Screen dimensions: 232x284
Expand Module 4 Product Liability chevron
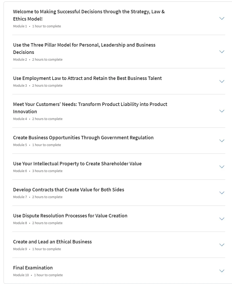[x=222, y=111]
